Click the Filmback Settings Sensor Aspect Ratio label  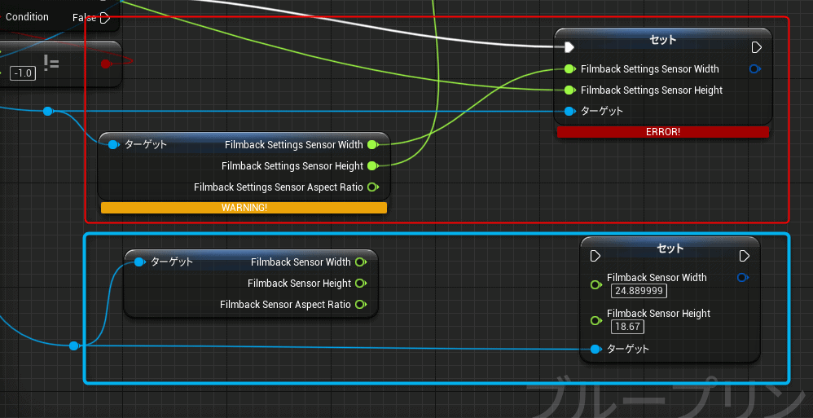click(x=279, y=187)
